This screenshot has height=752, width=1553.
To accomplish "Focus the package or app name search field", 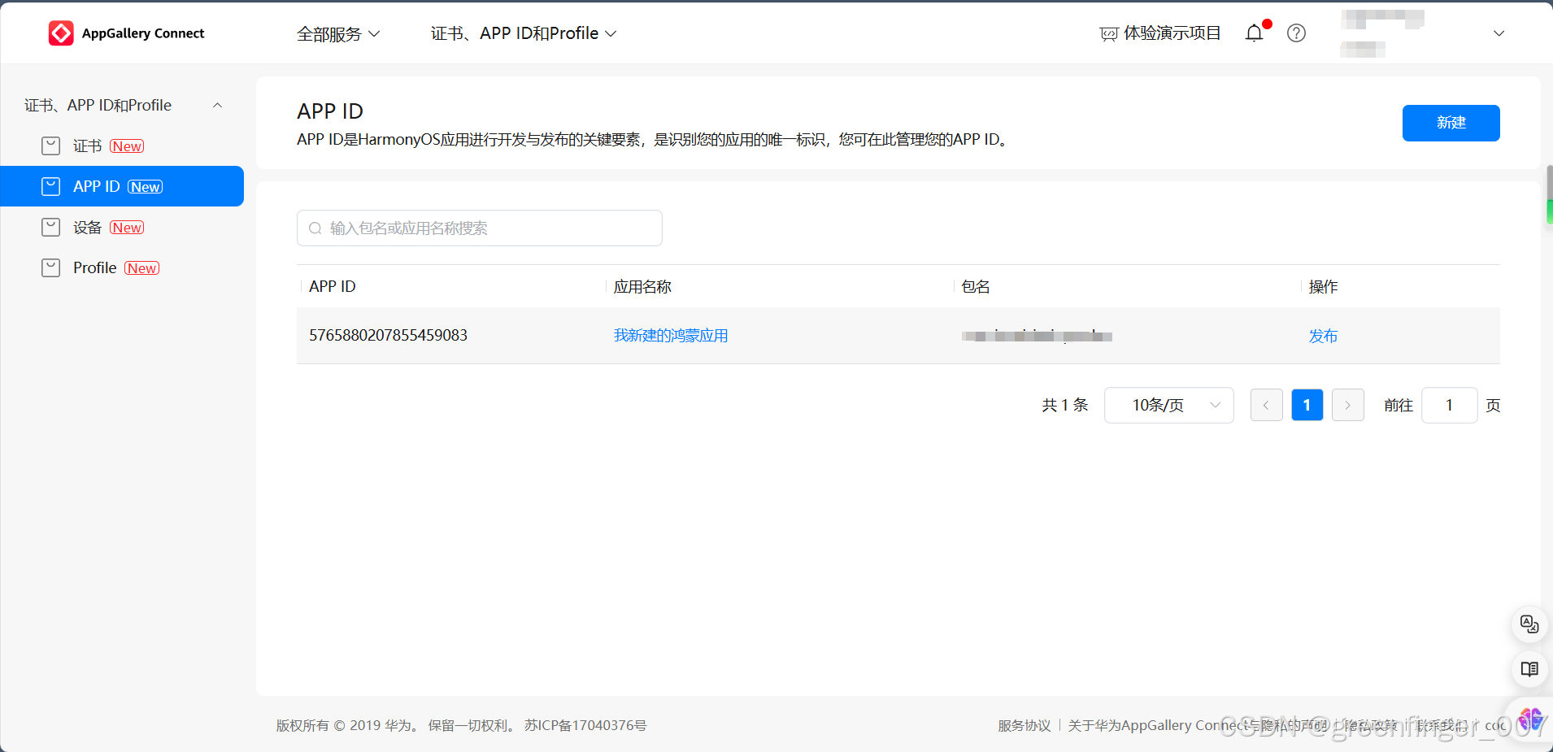I will pos(479,228).
